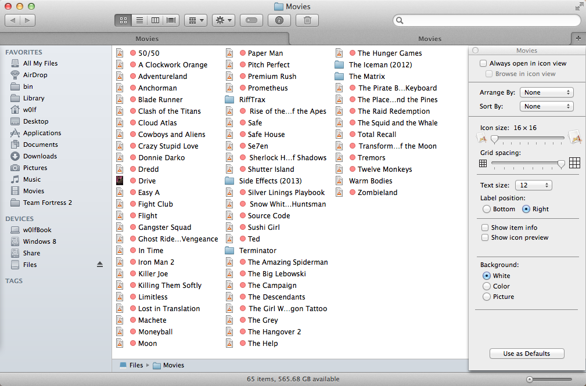Image resolution: width=586 pixels, height=386 pixels.
Task: Switch to list view in toolbar
Action: tap(139, 20)
